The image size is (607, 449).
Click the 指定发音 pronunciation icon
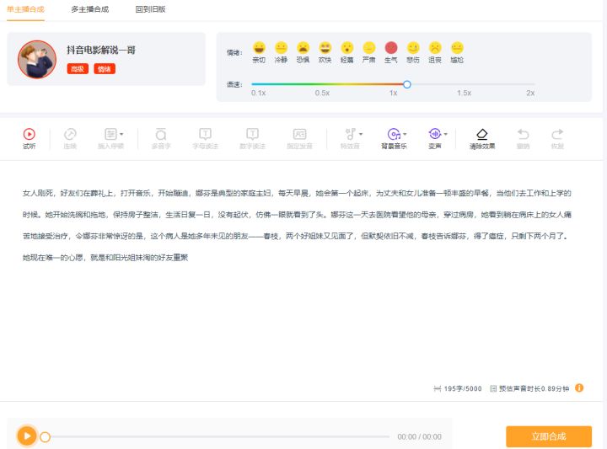299,134
